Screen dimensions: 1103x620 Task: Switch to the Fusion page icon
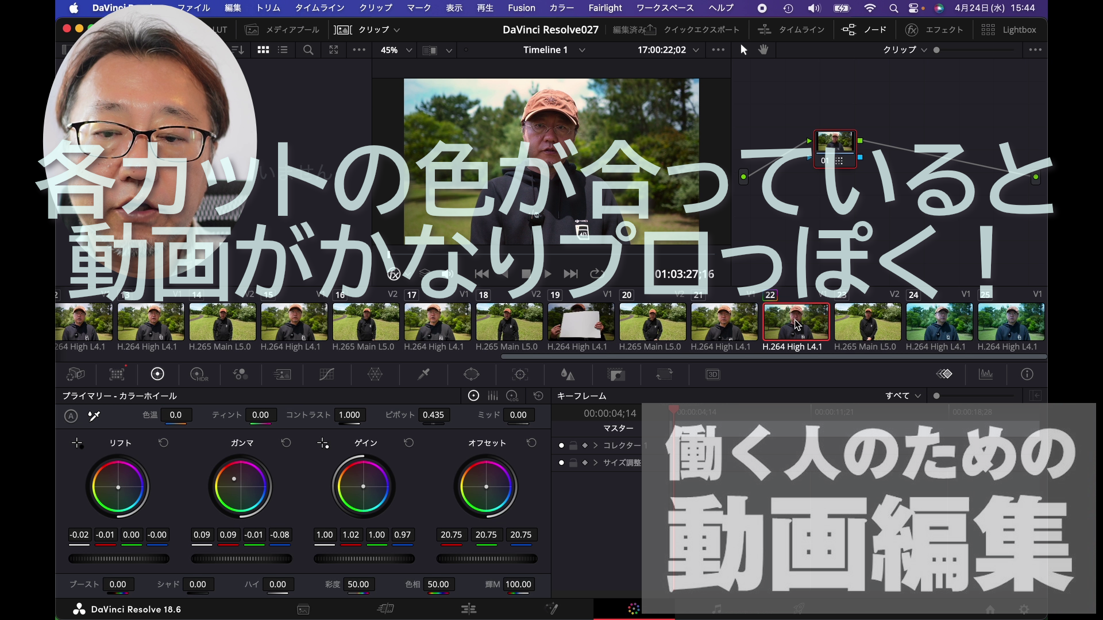click(553, 609)
